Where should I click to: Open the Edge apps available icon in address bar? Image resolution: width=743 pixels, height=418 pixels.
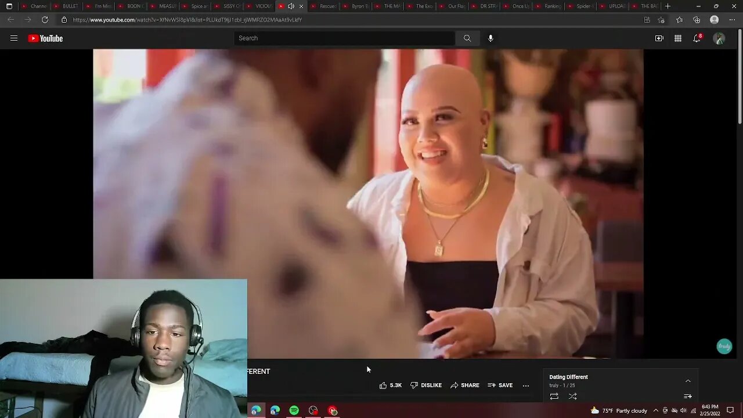647,20
